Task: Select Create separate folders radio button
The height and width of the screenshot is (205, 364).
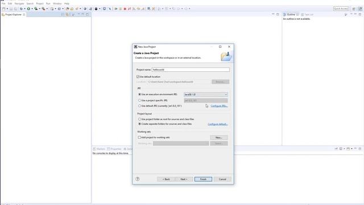Action: point(139,124)
